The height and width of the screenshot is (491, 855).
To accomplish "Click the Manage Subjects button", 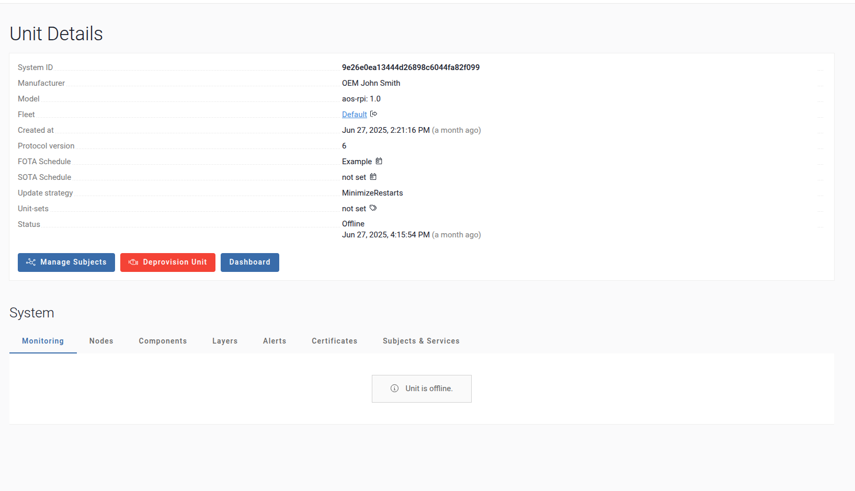I will (x=66, y=262).
